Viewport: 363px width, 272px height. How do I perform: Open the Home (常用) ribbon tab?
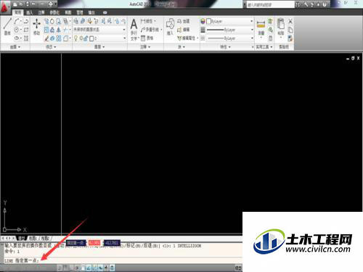(17, 12)
